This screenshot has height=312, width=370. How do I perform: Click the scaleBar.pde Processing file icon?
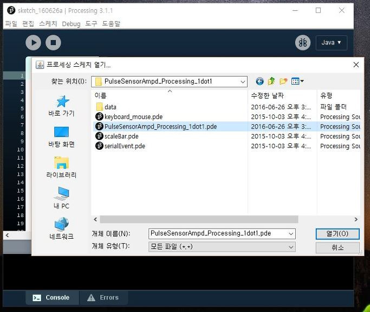click(x=99, y=136)
